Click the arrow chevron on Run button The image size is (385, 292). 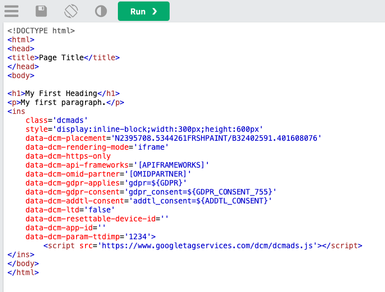point(154,11)
